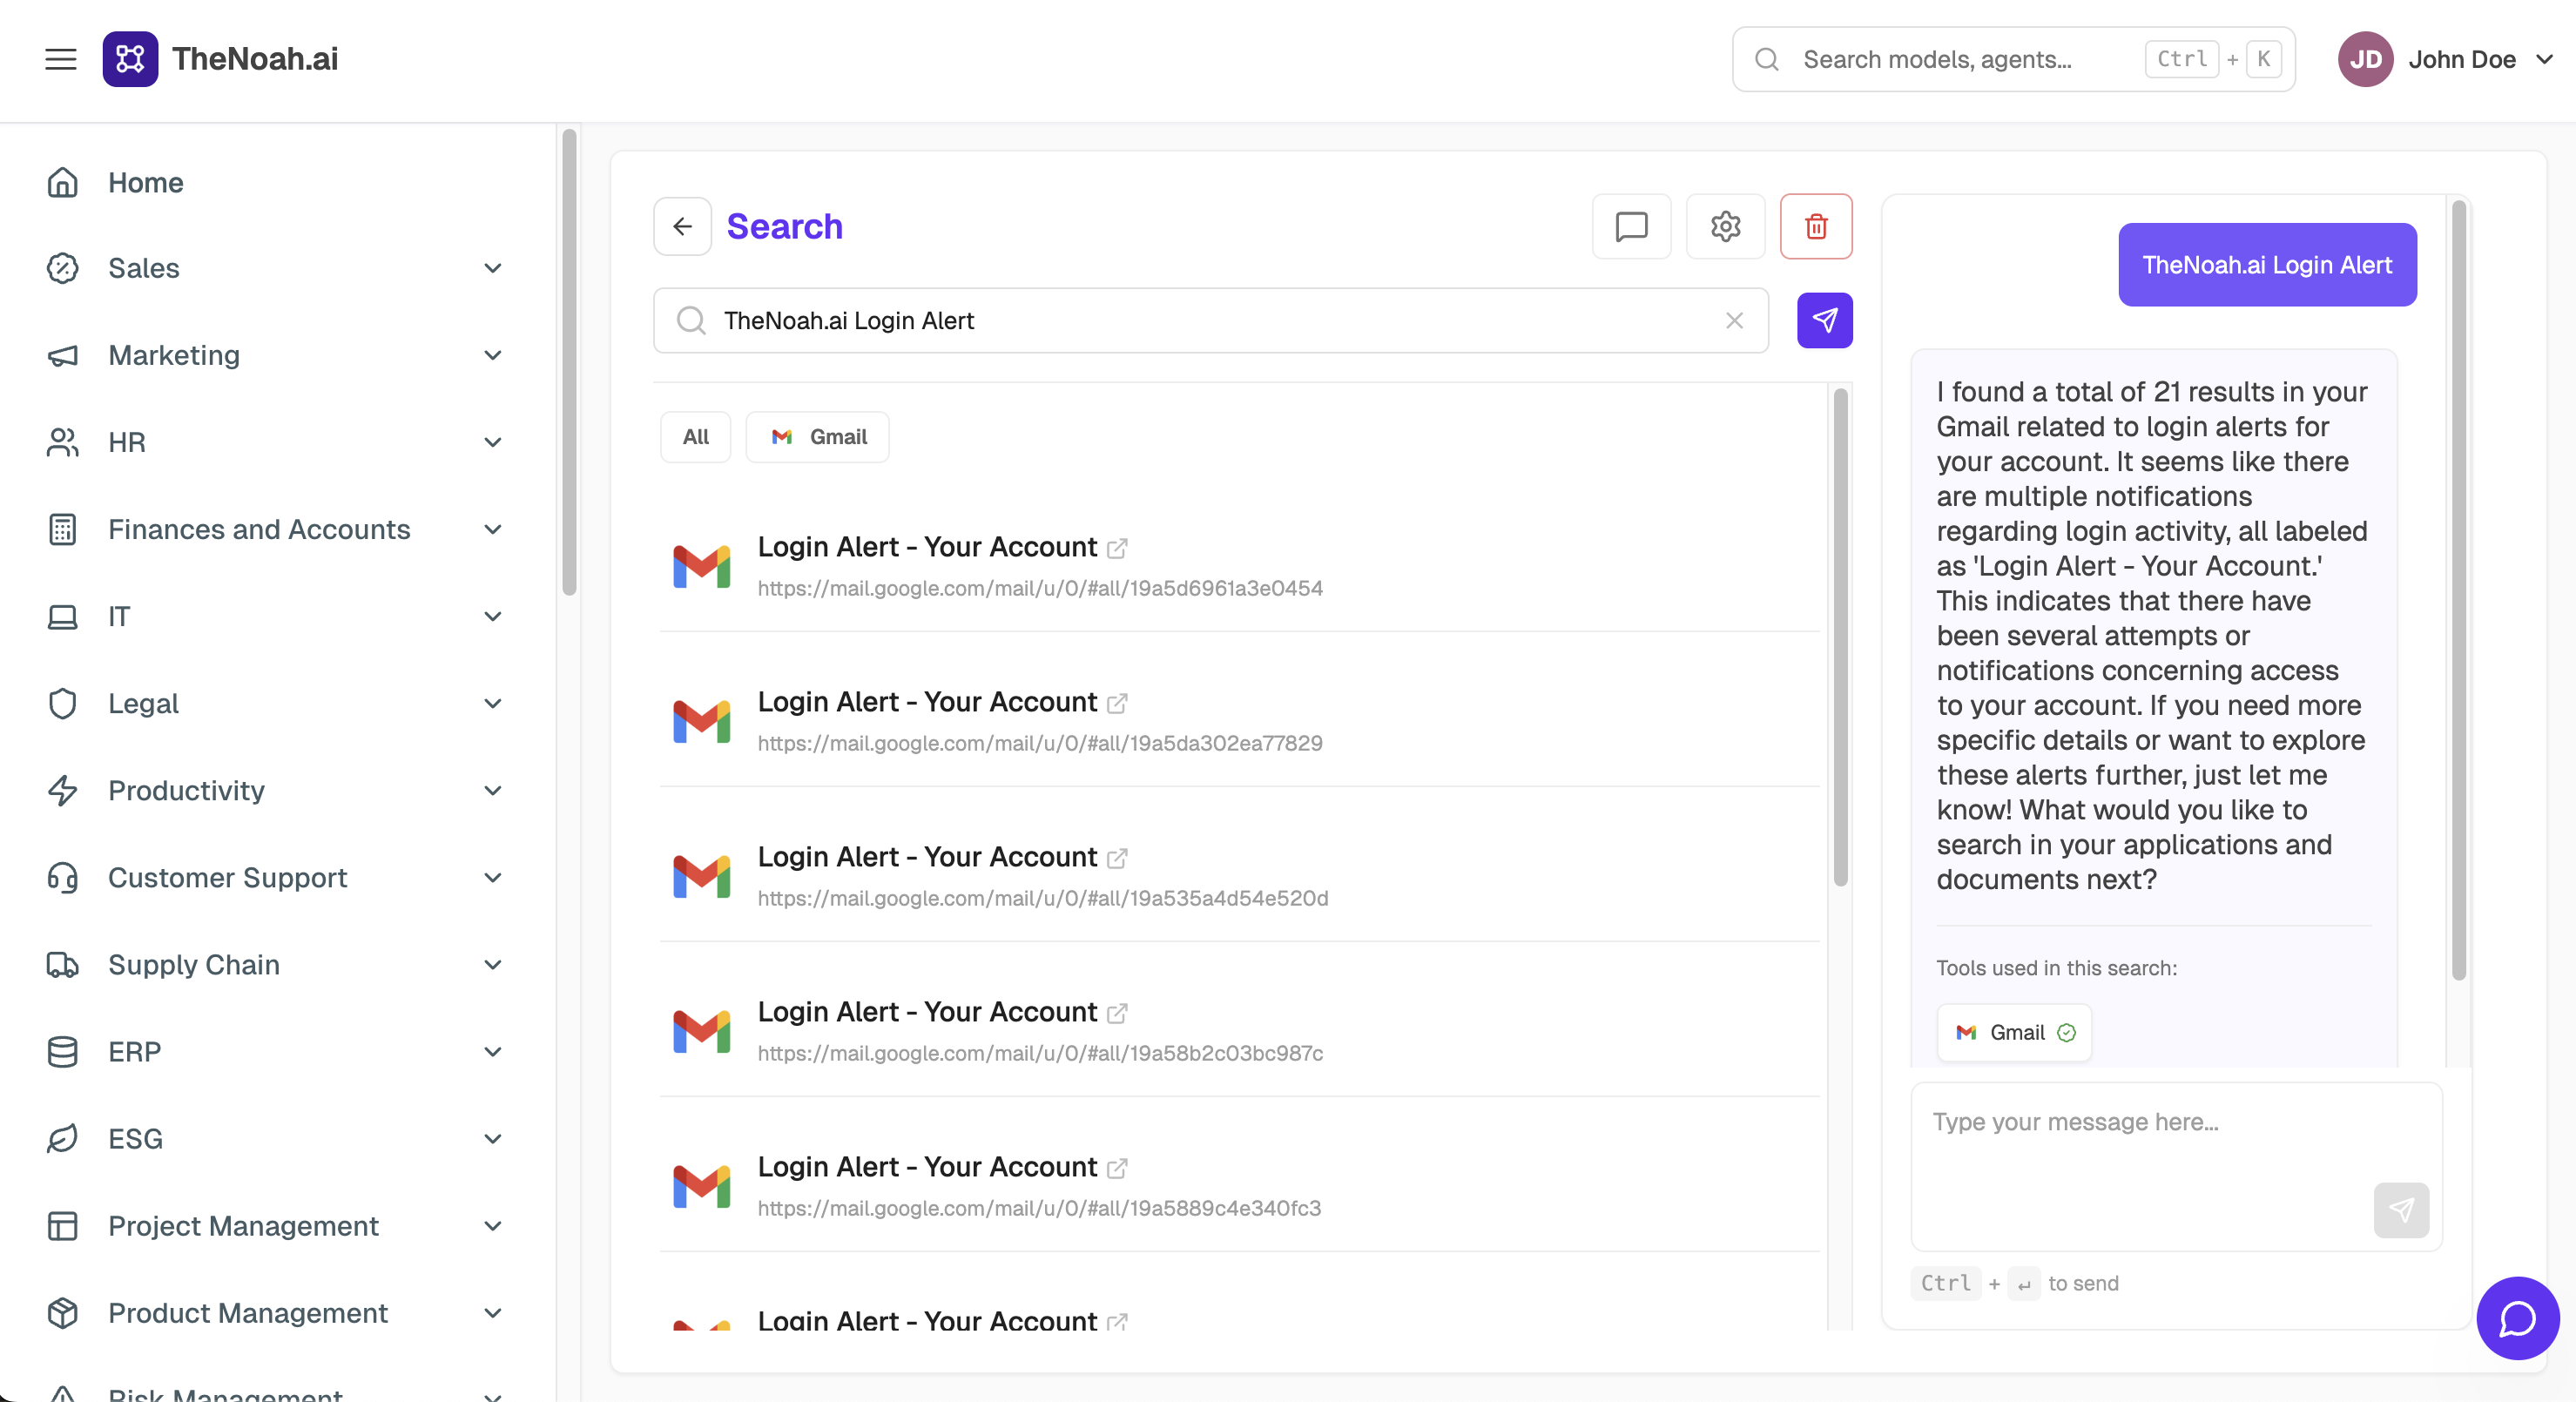This screenshot has width=2576, height=1402.
Task: Click the HR people icon
Action: pos(63,442)
